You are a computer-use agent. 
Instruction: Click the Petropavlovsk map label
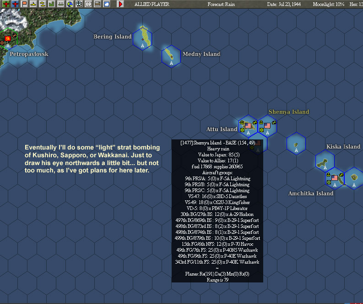pyautogui.click(x=29, y=54)
